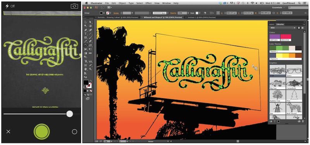Tap the flash lightning icon on phone
This screenshot has width=310, height=145.
(x=7, y=6)
